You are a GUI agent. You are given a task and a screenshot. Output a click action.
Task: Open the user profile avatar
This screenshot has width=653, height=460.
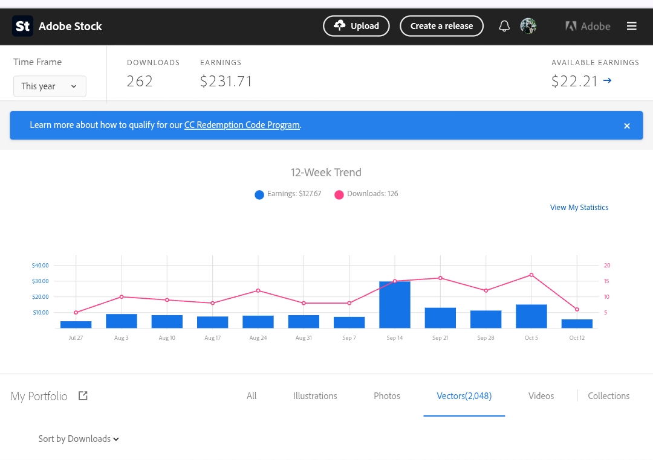tap(528, 26)
